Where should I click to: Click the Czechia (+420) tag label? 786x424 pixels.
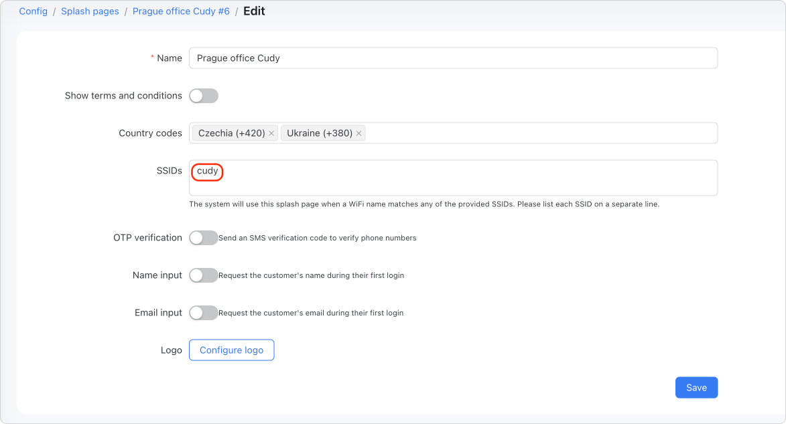click(x=231, y=133)
